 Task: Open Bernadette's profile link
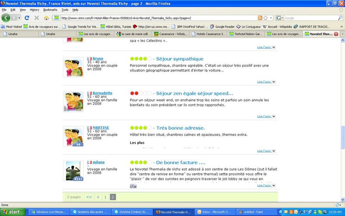pyautogui.click(x=102, y=93)
